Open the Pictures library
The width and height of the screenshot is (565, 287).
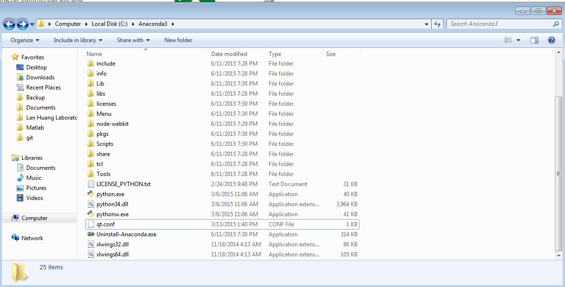36,188
